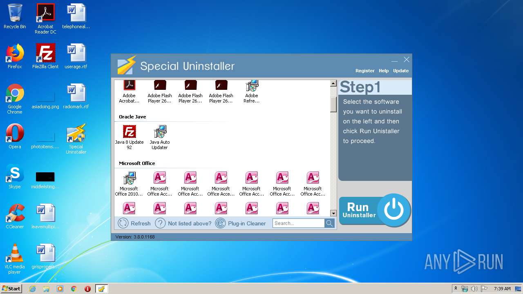Select radiomark.rtf desktop file
This screenshot has height=294, width=523.
pyautogui.click(x=76, y=96)
